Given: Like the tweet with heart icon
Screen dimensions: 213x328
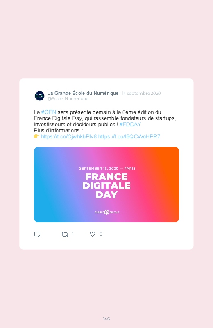Looking at the screenshot, I should pos(93,234).
